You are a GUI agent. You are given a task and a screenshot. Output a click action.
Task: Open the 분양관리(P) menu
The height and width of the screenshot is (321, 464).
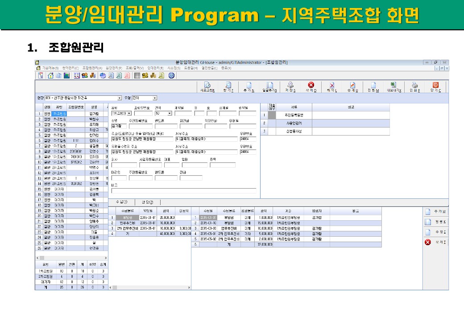point(114,68)
